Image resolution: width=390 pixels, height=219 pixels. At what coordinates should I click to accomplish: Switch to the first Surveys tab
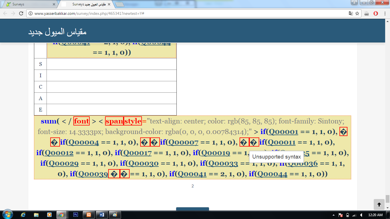[29, 4]
